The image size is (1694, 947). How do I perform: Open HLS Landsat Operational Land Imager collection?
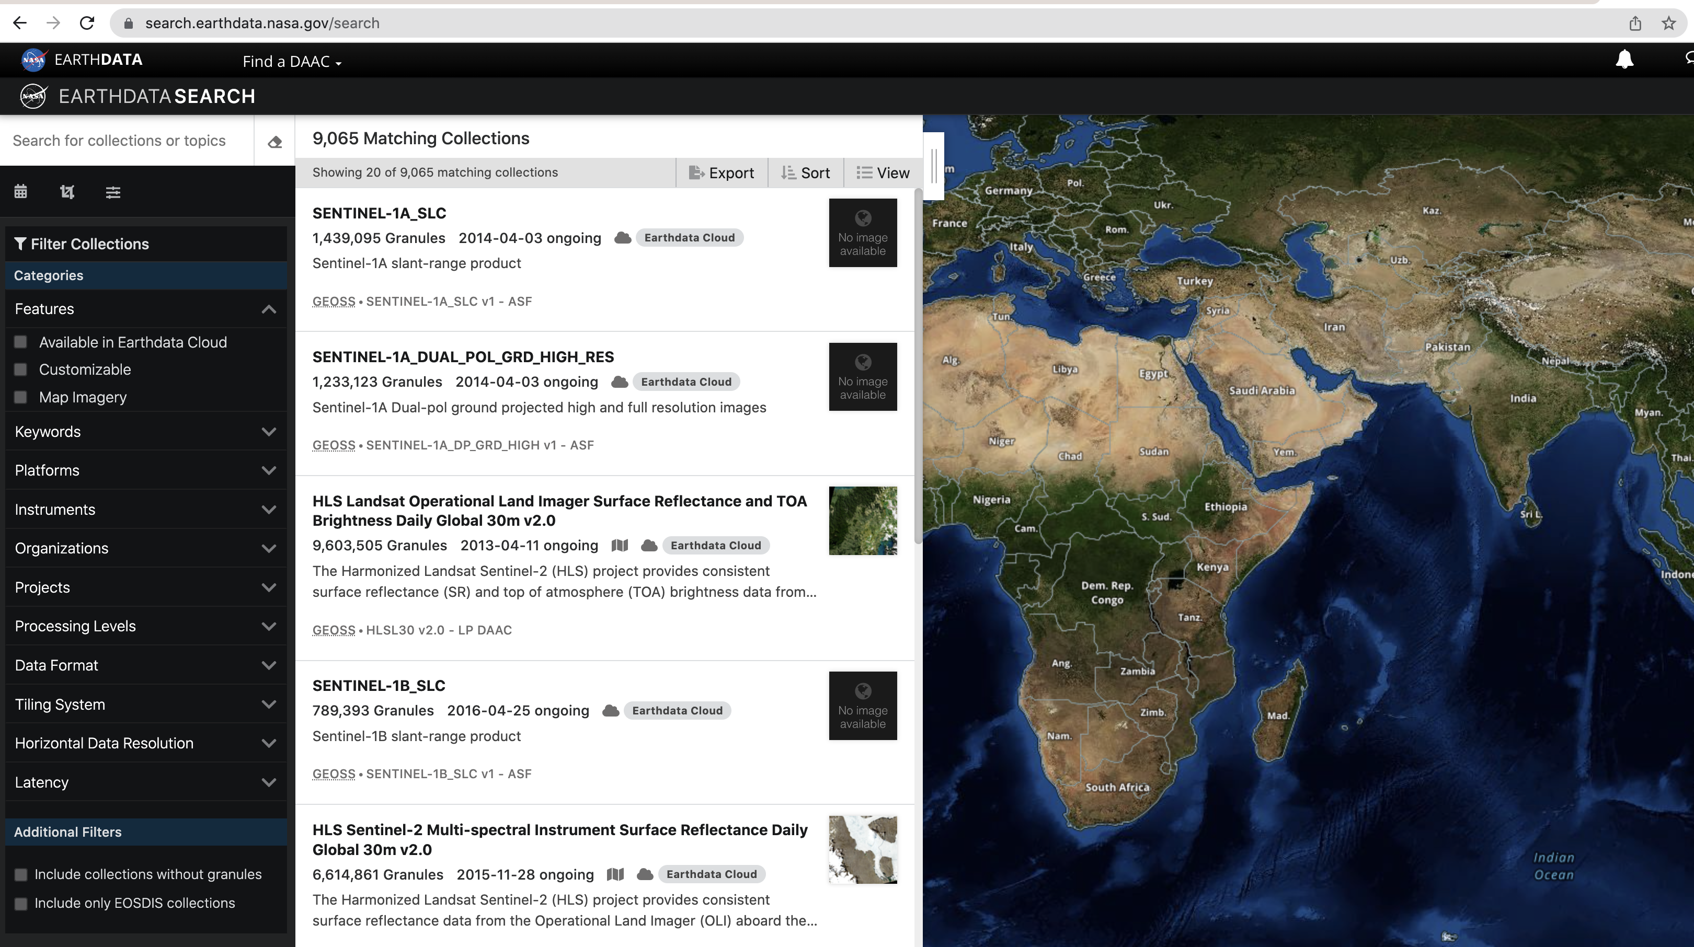[559, 511]
